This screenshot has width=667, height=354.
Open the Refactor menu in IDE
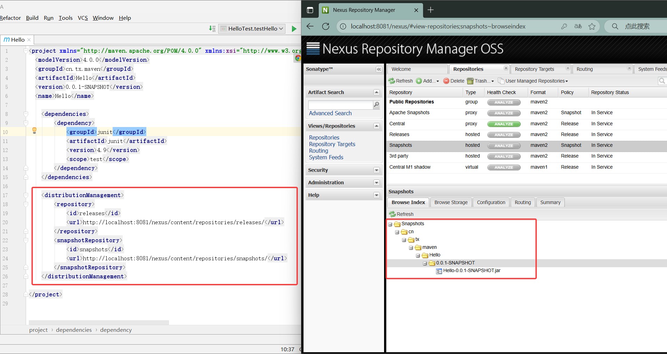tap(10, 18)
